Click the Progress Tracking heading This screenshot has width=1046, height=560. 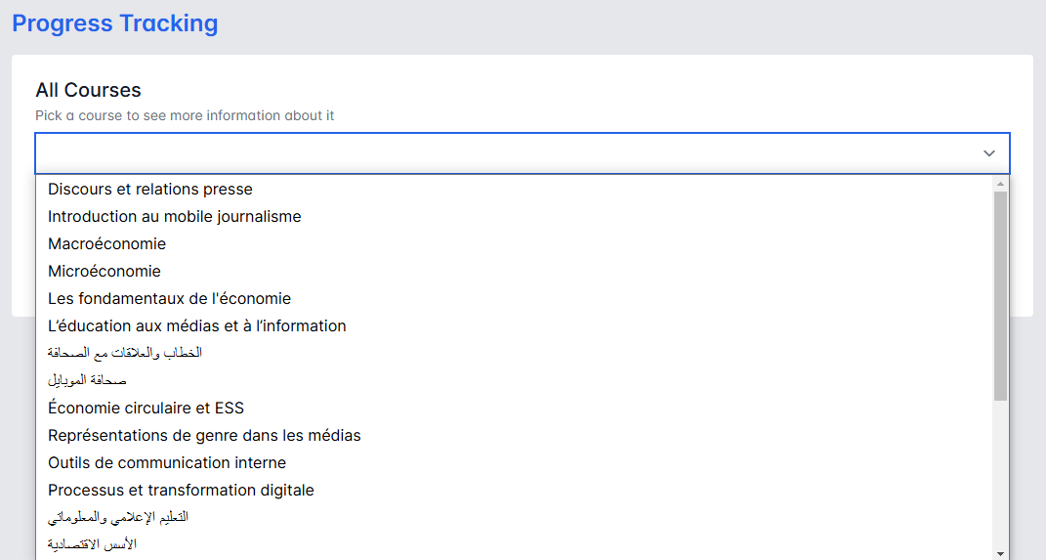[115, 23]
